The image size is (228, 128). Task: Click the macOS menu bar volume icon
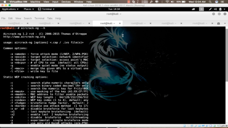click(x=172, y=2)
